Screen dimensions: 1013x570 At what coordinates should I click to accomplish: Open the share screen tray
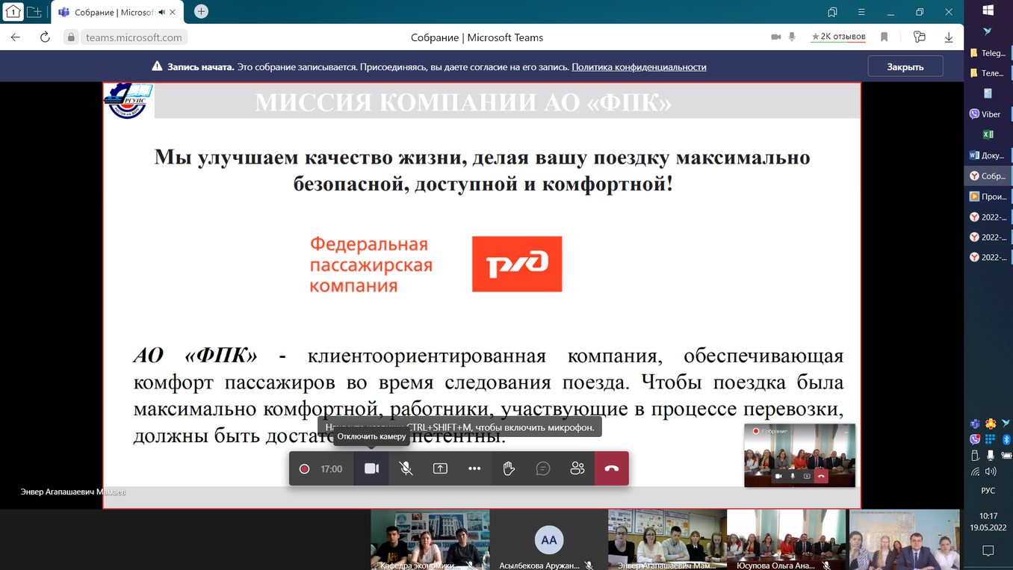click(x=440, y=468)
